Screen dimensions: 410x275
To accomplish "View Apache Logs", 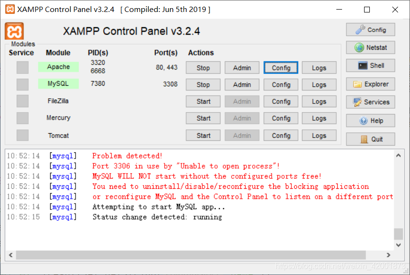I will point(319,68).
